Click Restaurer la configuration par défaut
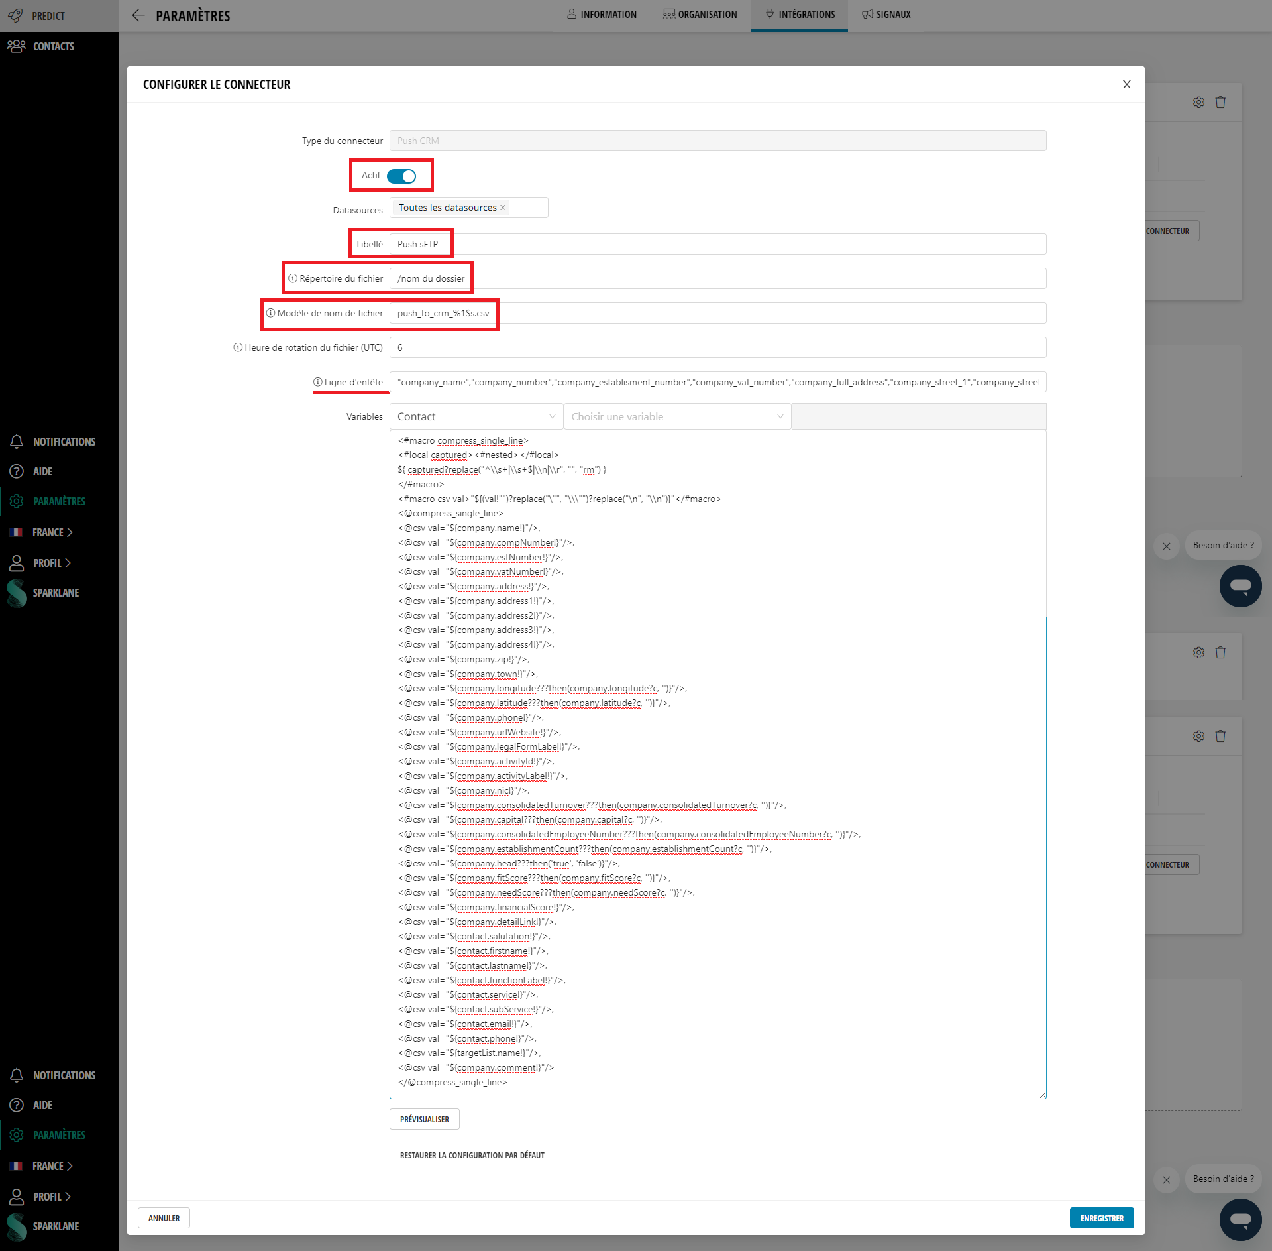The image size is (1272, 1251). tap(472, 1155)
